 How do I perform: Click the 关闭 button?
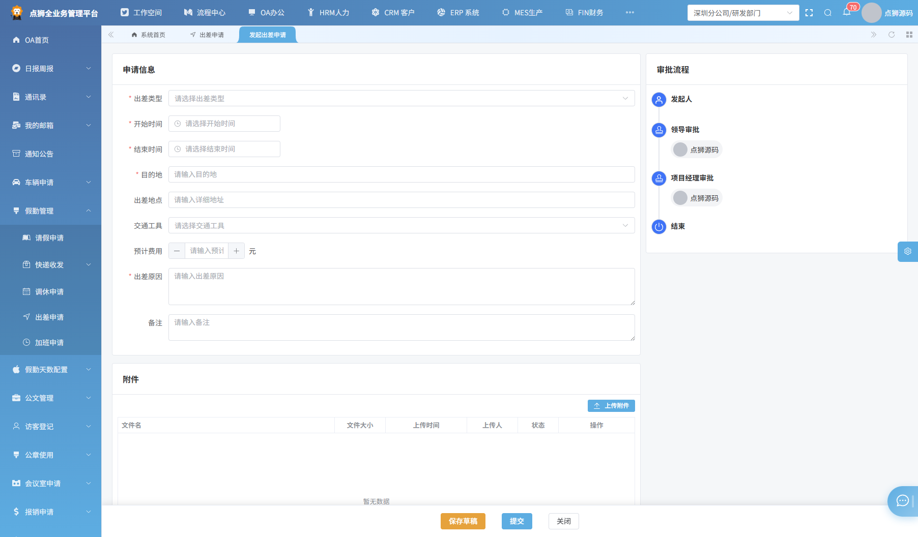point(564,521)
